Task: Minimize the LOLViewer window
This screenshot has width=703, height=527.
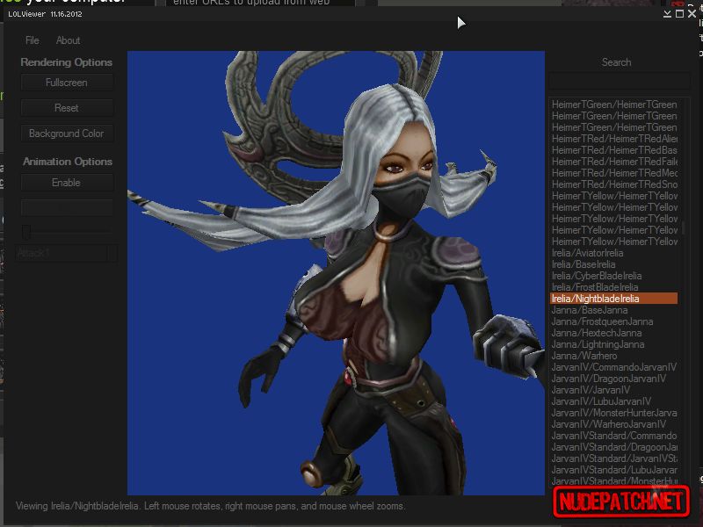Action: pos(667,14)
